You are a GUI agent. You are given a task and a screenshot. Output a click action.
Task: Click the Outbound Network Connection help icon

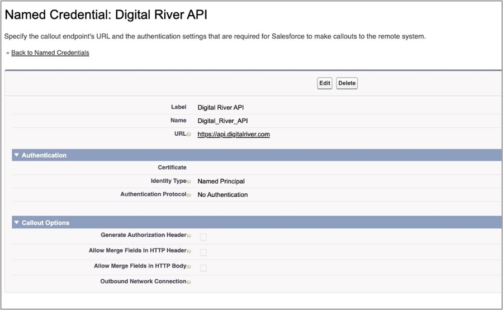(x=189, y=282)
